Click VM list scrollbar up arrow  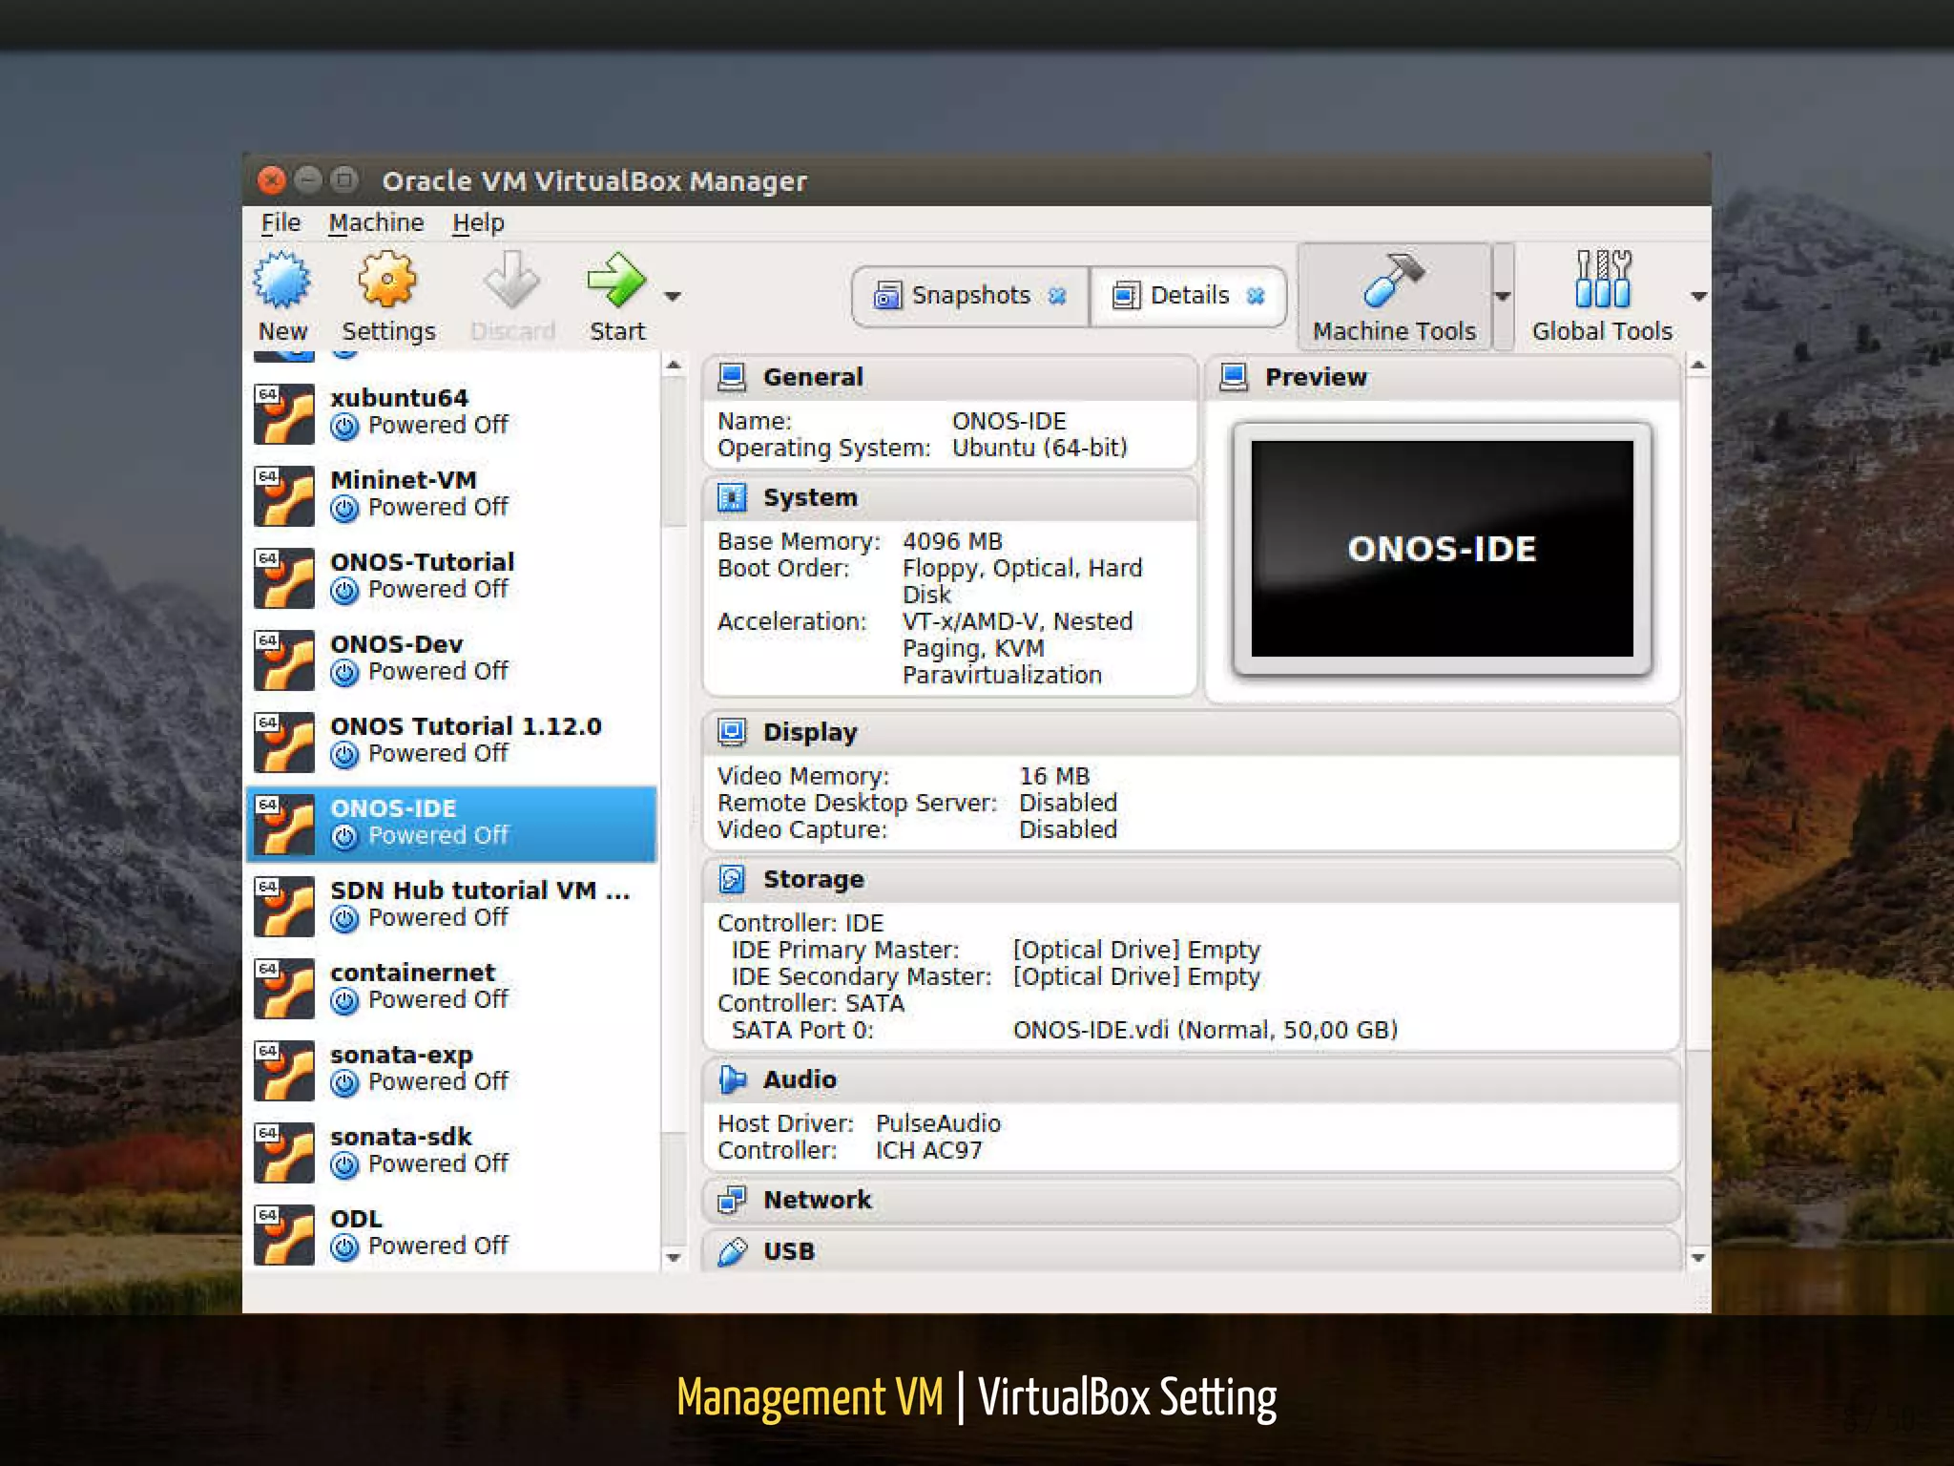[674, 366]
